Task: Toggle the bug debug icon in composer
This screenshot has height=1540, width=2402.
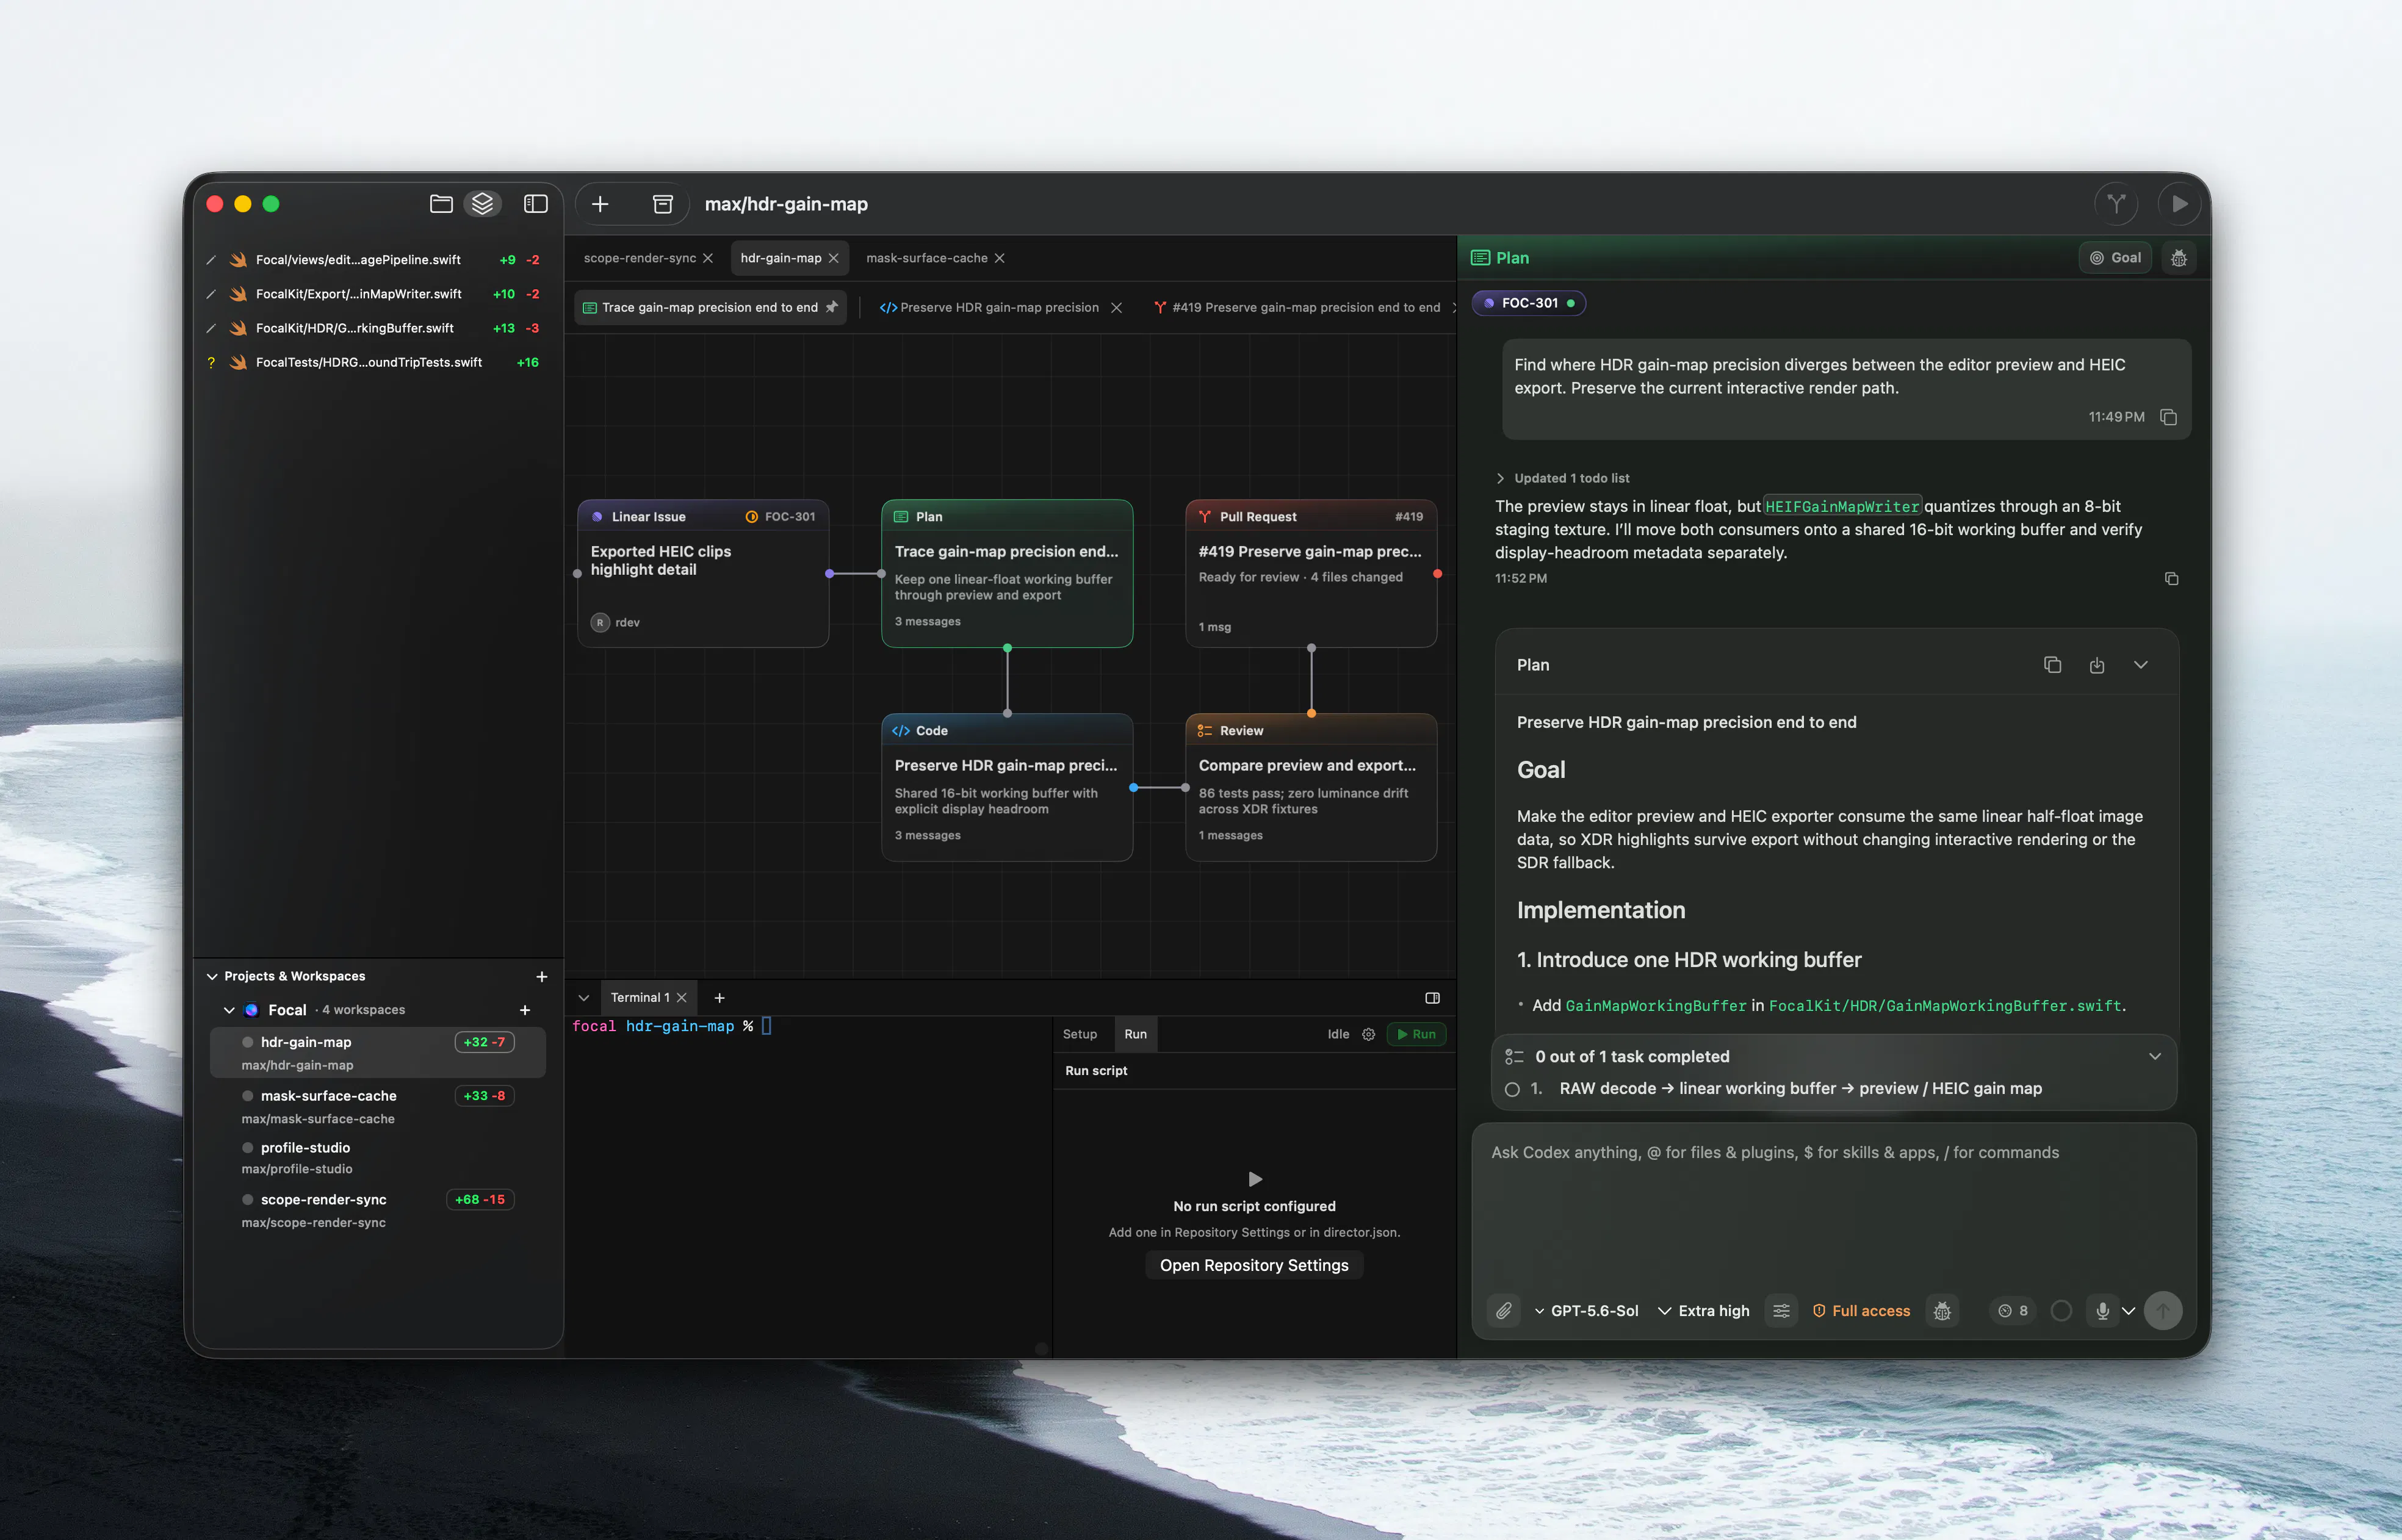Action: tap(1942, 1311)
